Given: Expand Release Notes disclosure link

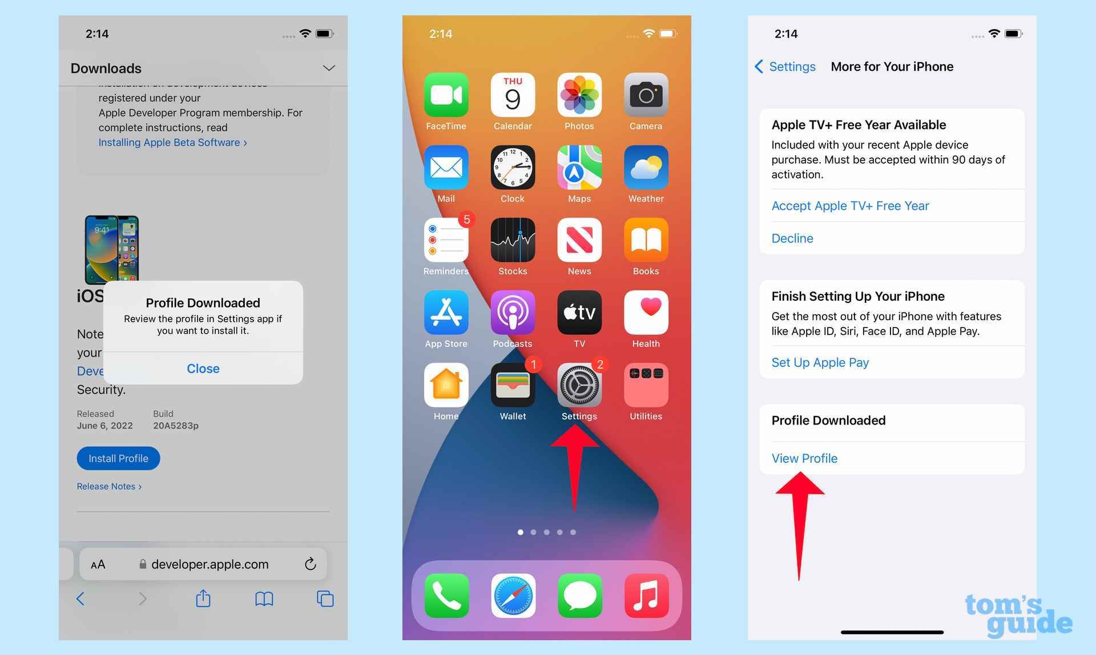Looking at the screenshot, I should (108, 487).
